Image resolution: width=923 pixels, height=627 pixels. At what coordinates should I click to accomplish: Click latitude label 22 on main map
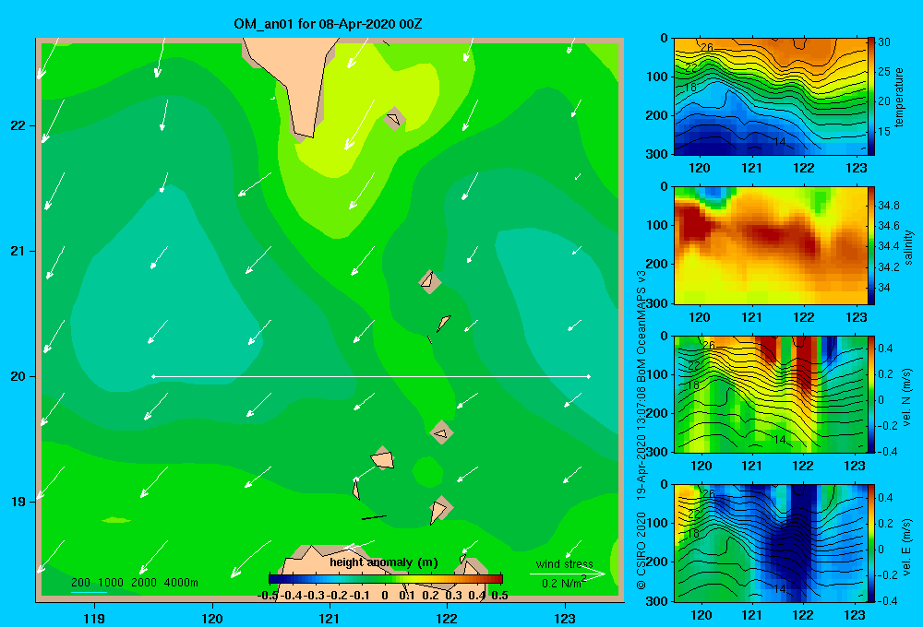pyautogui.click(x=18, y=126)
